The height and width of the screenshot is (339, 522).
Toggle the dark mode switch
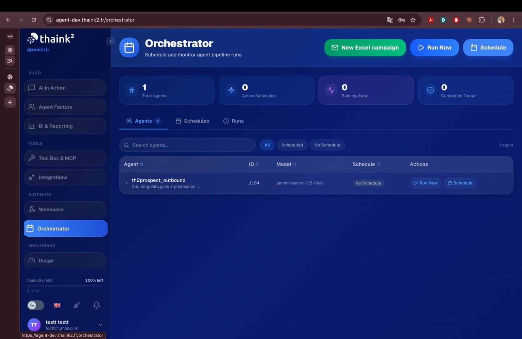[35, 305]
